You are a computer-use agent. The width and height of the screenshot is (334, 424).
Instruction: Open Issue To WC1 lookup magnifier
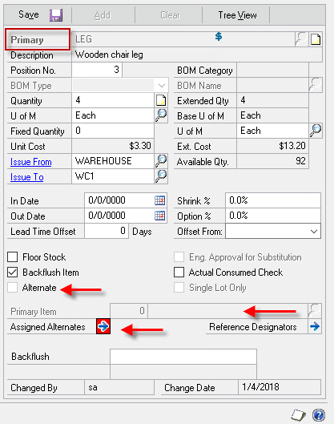click(161, 176)
